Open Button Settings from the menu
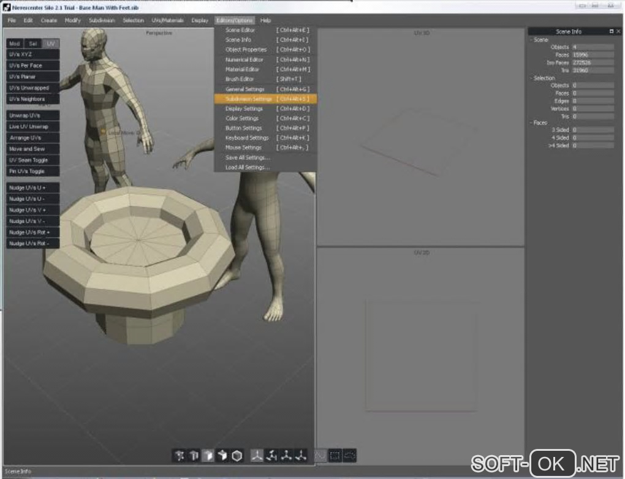Screen dimensions: 625x479 point(265,128)
